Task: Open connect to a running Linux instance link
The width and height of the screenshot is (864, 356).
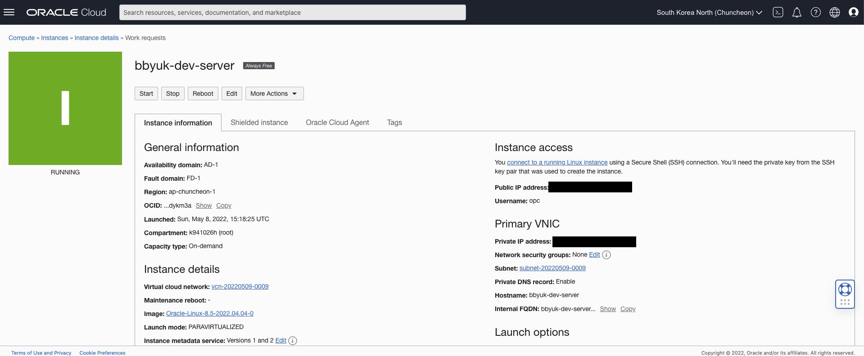Action: pos(557,162)
